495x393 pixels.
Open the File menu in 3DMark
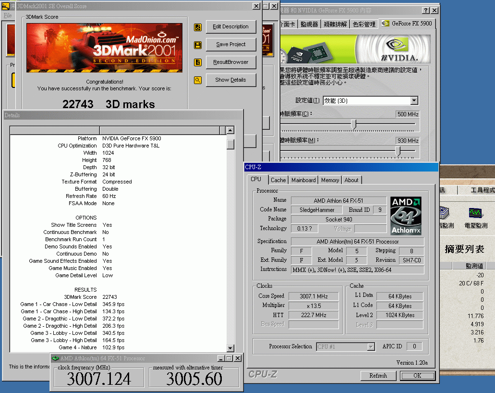8,15
